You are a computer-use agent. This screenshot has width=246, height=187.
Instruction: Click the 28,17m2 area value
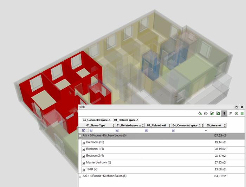tap(220, 156)
